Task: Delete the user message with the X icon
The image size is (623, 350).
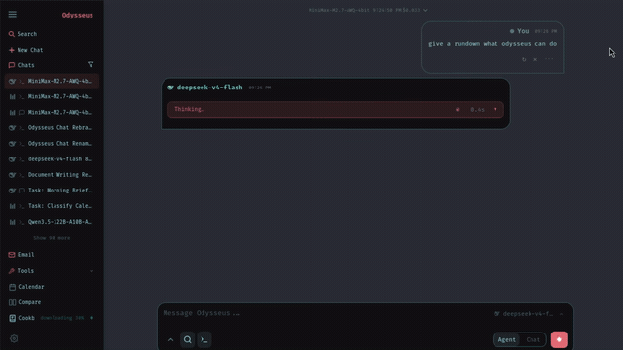Action: point(535,59)
